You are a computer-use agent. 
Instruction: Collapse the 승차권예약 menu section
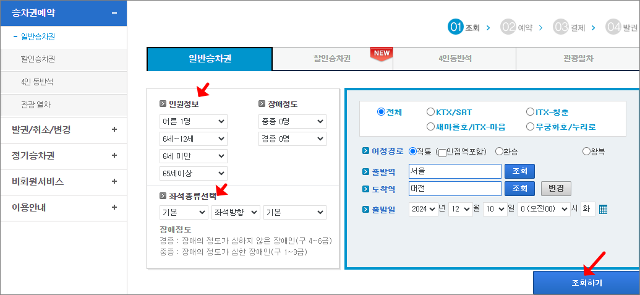pos(114,13)
